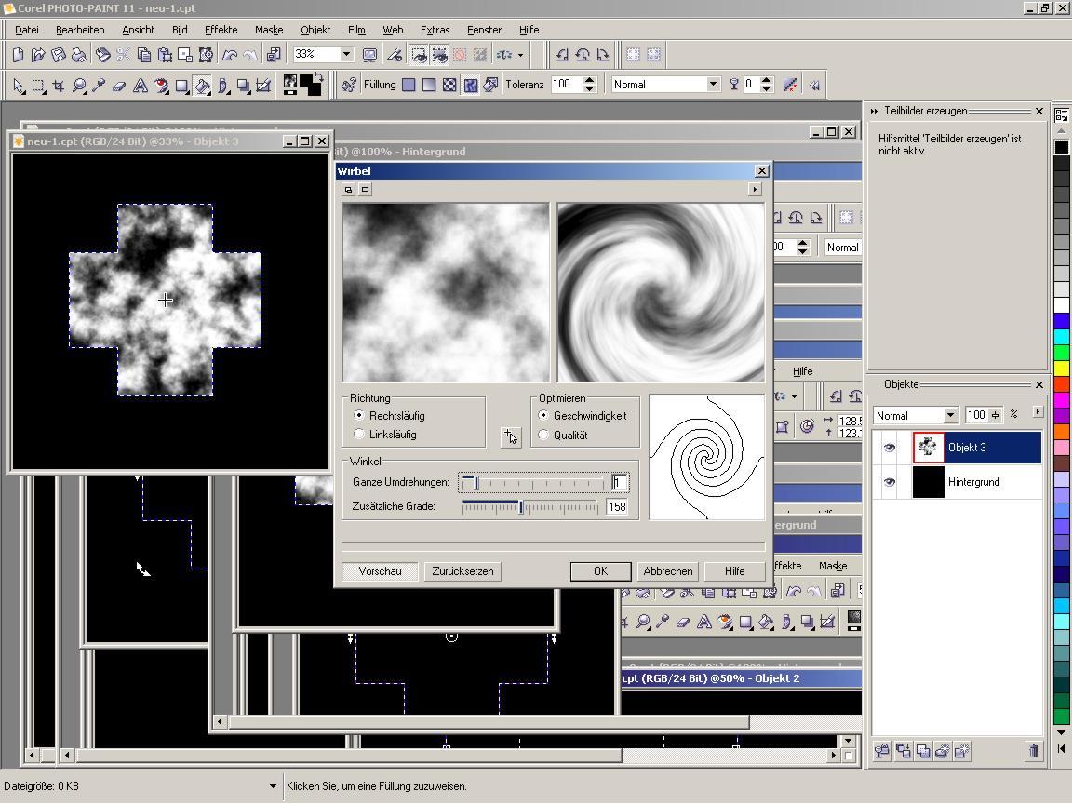
Task: Open the 33% zoom level dropdown
Action: (x=346, y=55)
